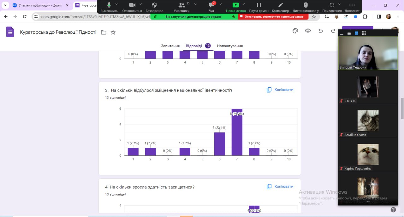This screenshot has width=404, height=217.
Task: Pause the Zoom screen demonstration
Action: tap(258, 6)
